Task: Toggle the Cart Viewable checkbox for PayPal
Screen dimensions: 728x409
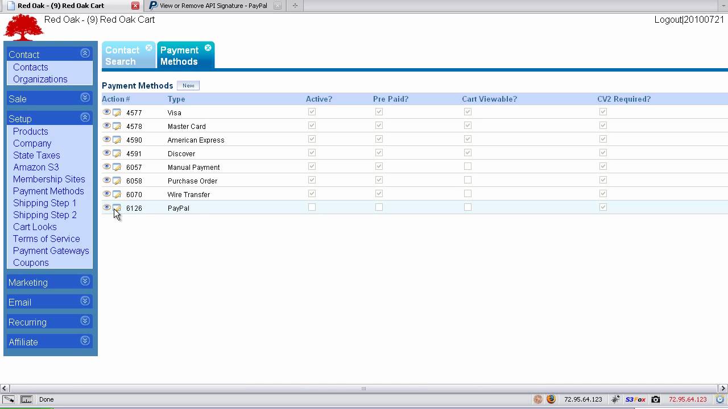Action: [468, 207]
